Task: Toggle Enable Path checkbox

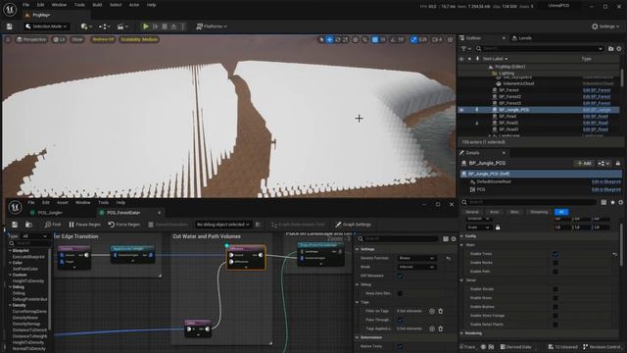Action: tap(555, 272)
